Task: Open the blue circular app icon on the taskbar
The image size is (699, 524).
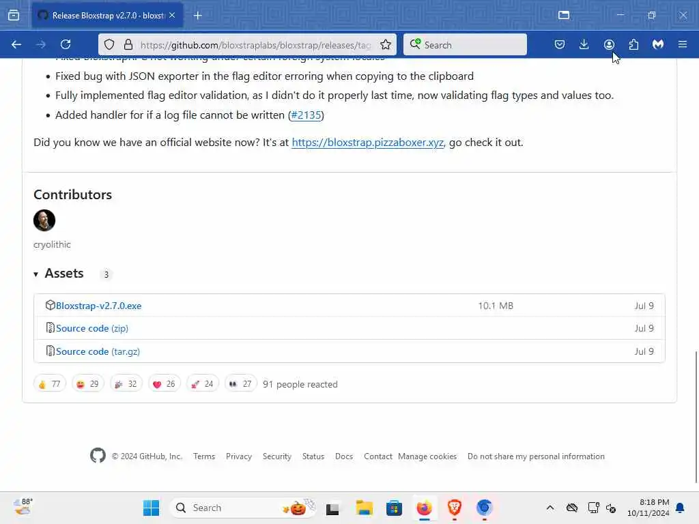Action: tap(484, 508)
